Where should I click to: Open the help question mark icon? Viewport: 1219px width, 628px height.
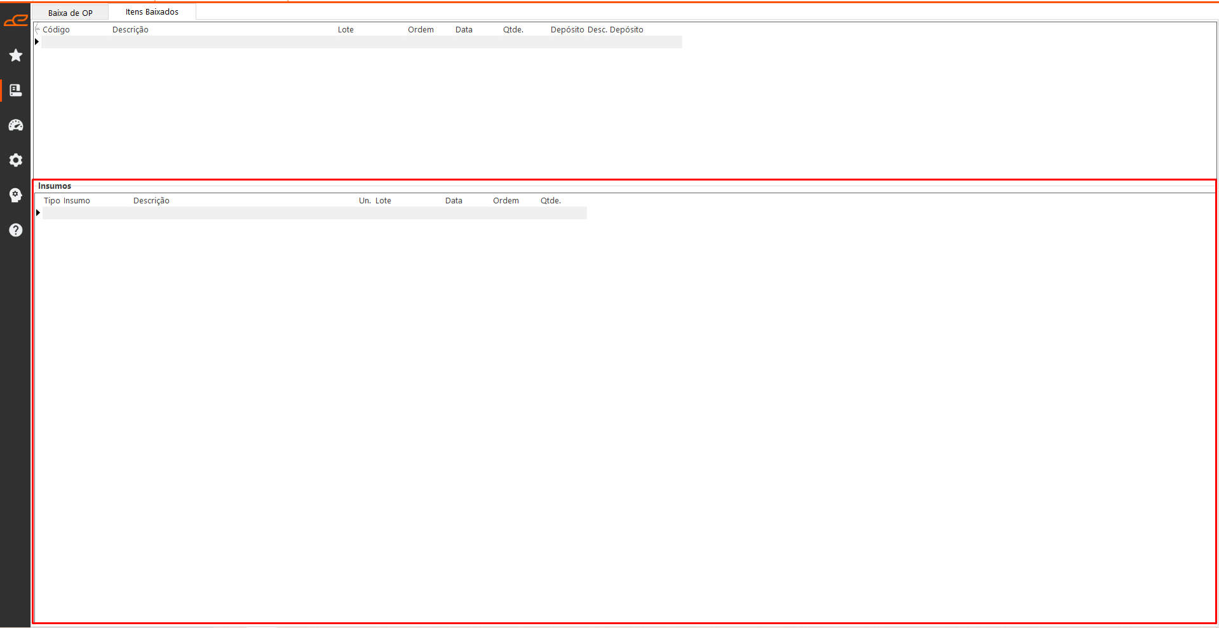16,230
